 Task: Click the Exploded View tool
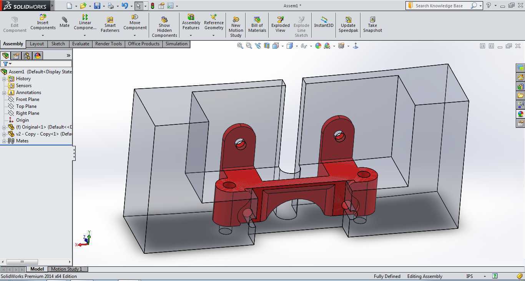[281, 25]
